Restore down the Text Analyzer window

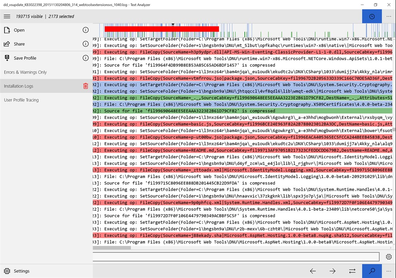pyautogui.click(x=376, y=5)
